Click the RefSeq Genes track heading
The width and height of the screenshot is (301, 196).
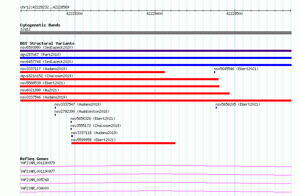click(x=34, y=159)
